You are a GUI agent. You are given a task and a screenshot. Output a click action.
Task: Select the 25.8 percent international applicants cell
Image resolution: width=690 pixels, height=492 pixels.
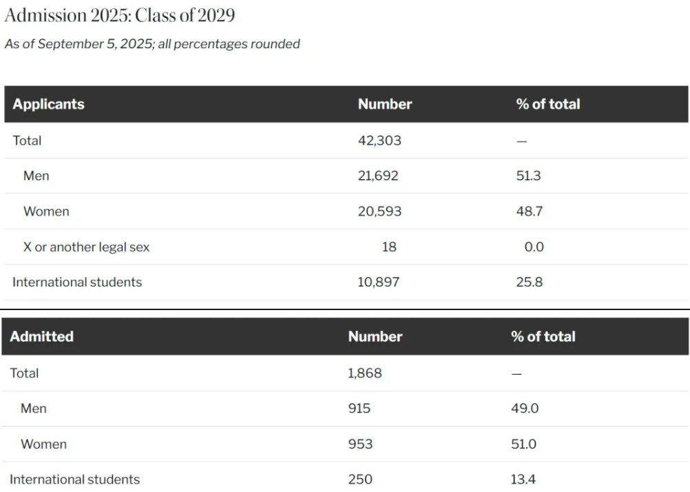(529, 282)
